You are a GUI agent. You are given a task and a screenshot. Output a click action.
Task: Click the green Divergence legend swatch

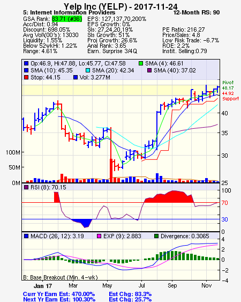pos(156,236)
